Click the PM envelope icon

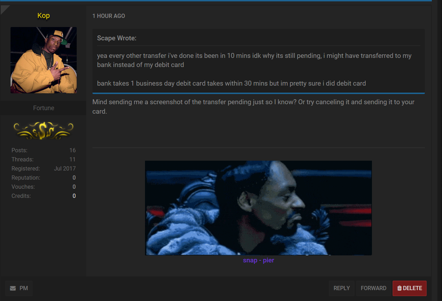click(13, 288)
